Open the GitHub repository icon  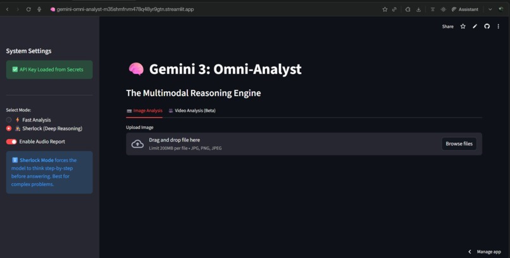coord(487,27)
